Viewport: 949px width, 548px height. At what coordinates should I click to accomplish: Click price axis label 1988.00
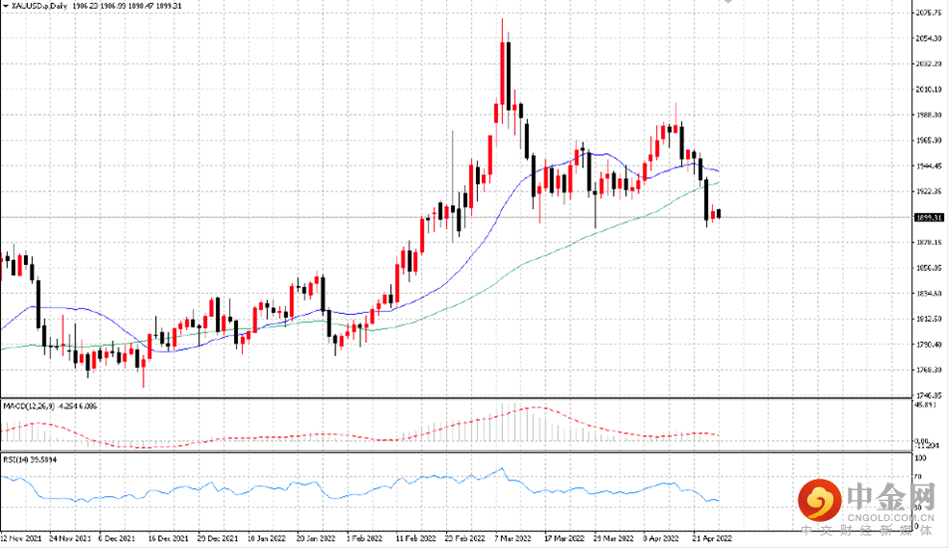point(929,115)
